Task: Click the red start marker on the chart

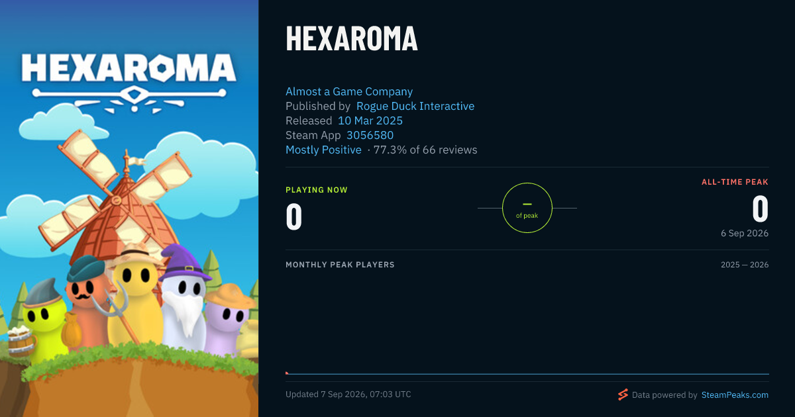Action: pos(287,373)
